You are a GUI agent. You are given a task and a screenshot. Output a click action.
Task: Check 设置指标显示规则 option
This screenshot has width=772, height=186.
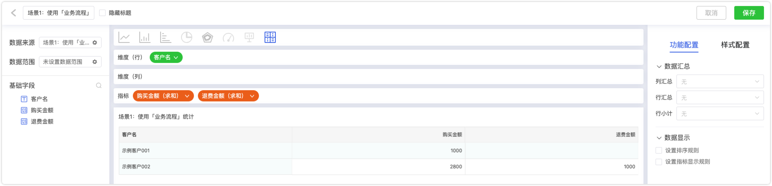click(659, 162)
